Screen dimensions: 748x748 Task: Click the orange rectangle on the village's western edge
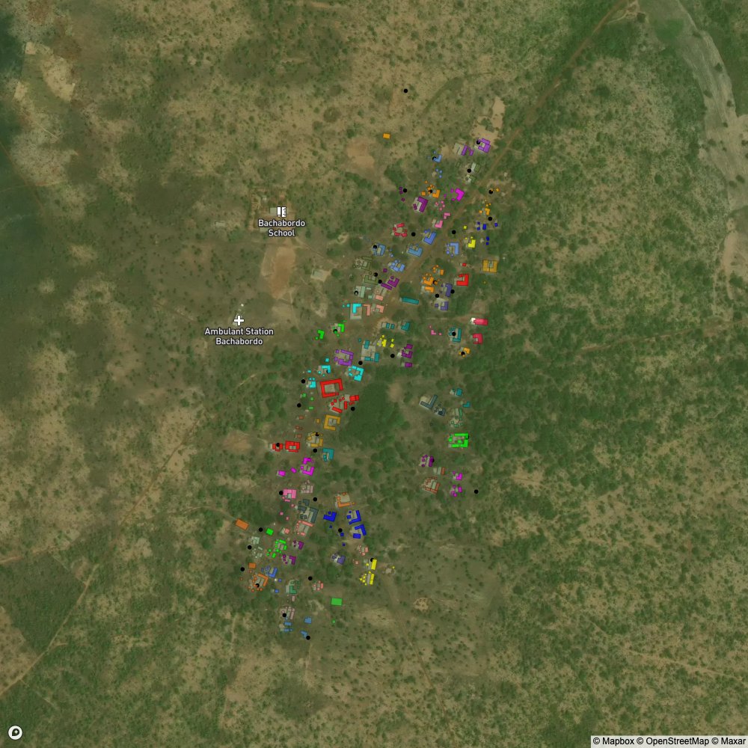242,524
